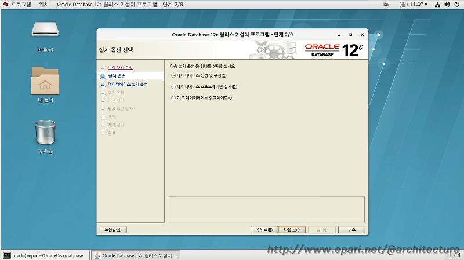Screen dimensions: 464x260
Task: Click the 뒤로(B) back button
Action: tap(264, 229)
